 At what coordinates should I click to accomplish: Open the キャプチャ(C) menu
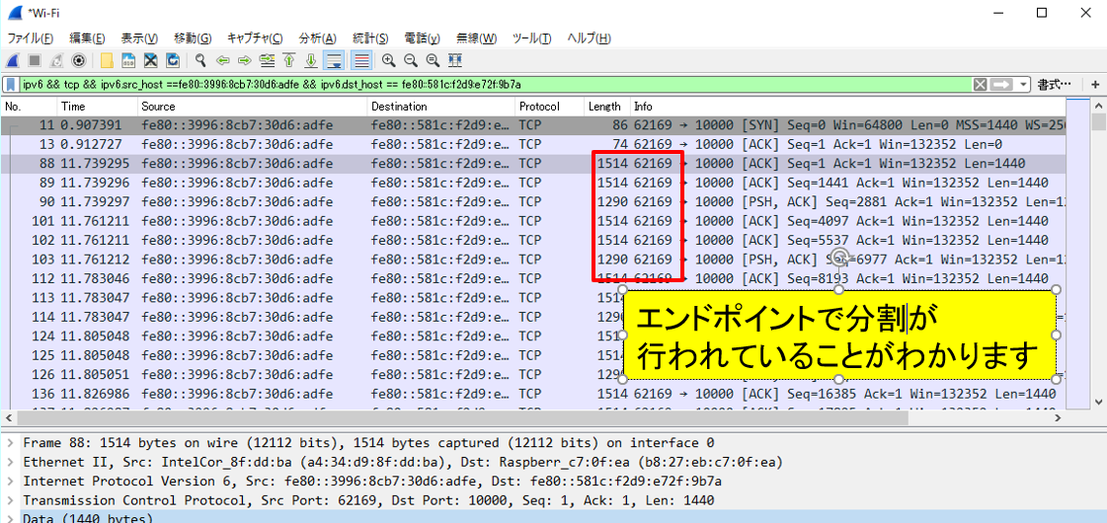(255, 37)
